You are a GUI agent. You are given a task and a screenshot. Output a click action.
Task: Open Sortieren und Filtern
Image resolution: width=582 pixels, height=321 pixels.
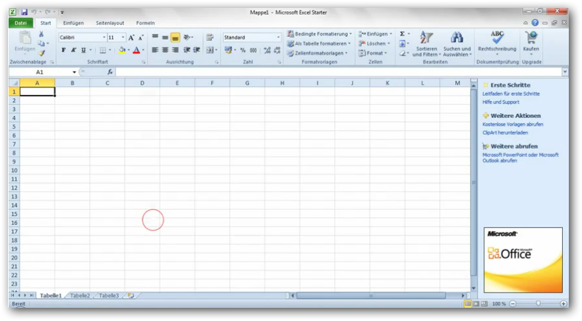pos(426,44)
